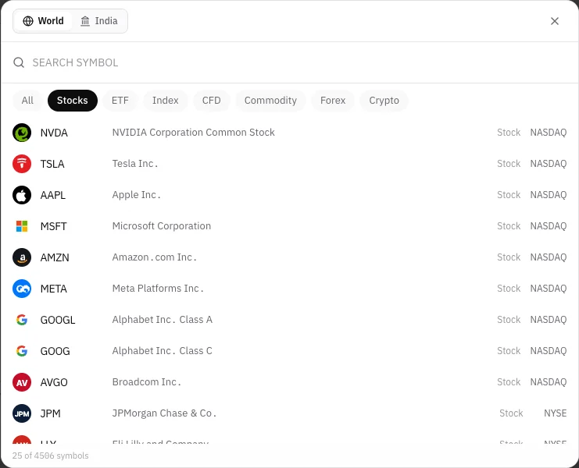This screenshot has width=579, height=468.
Task: Show CFD symbols only
Action: tap(211, 101)
